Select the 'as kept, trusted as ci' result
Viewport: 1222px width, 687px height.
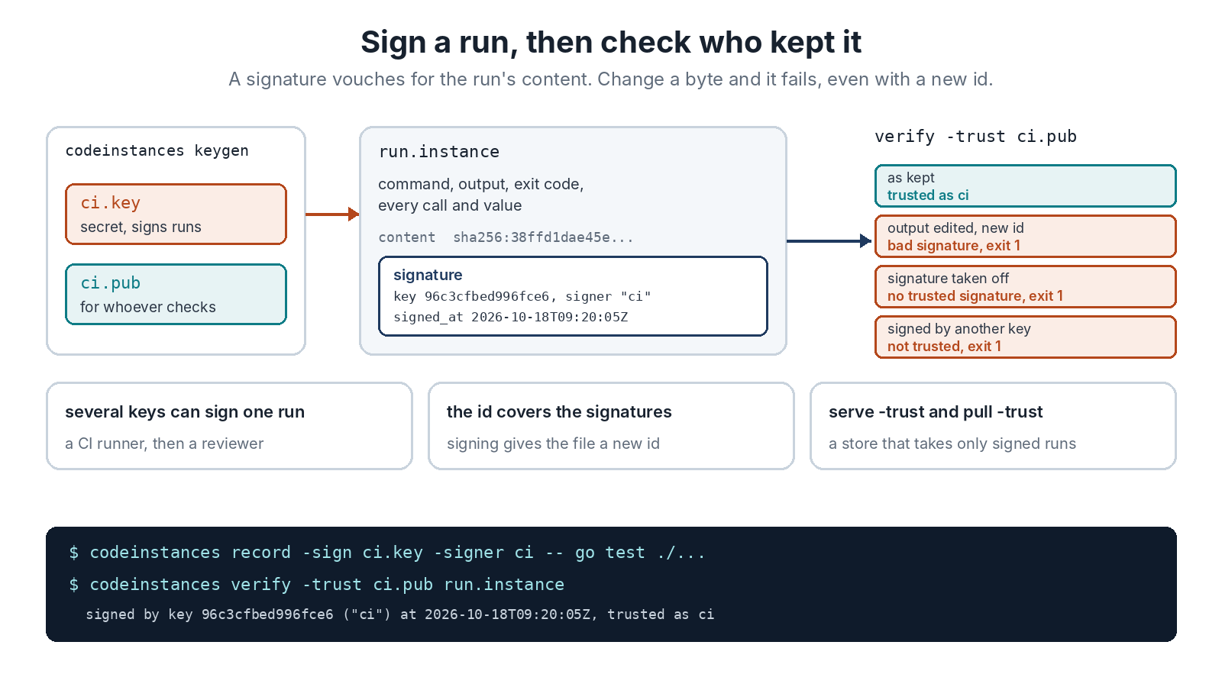point(1025,185)
